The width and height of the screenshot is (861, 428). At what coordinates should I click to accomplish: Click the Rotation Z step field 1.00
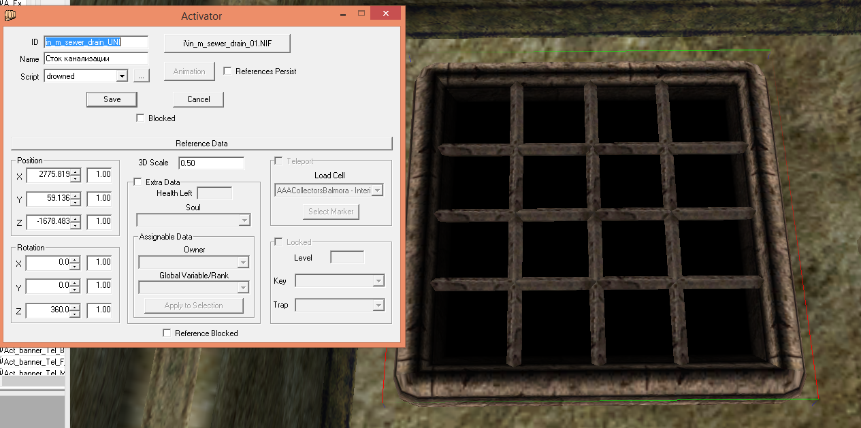tap(99, 310)
